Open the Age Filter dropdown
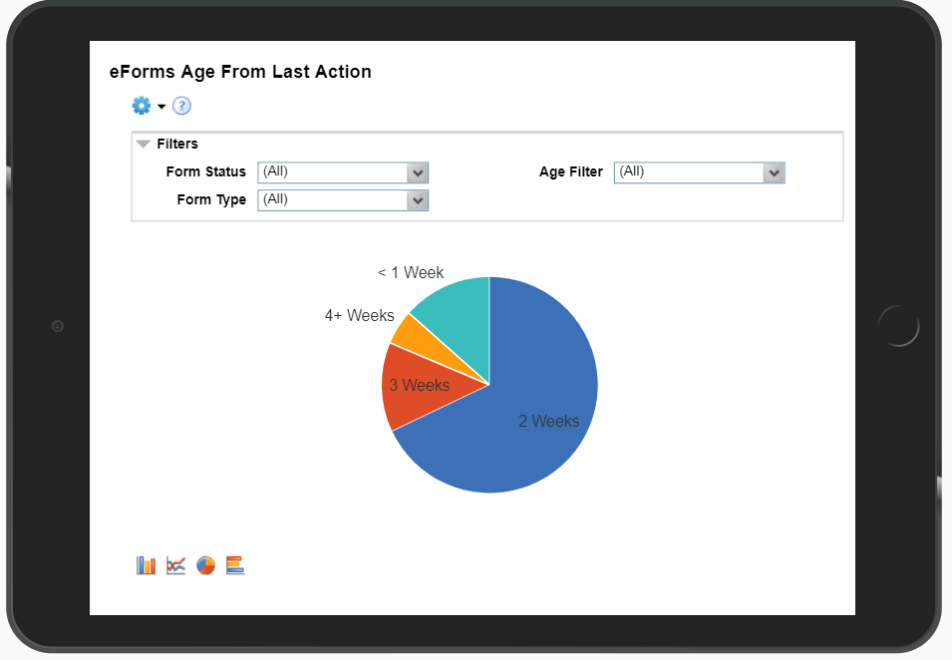 (x=774, y=172)
